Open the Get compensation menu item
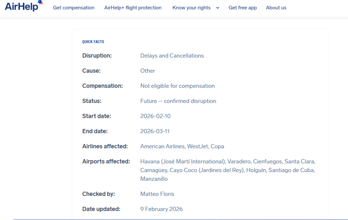The width and height of the screenshot is (348, 220). 73,7
